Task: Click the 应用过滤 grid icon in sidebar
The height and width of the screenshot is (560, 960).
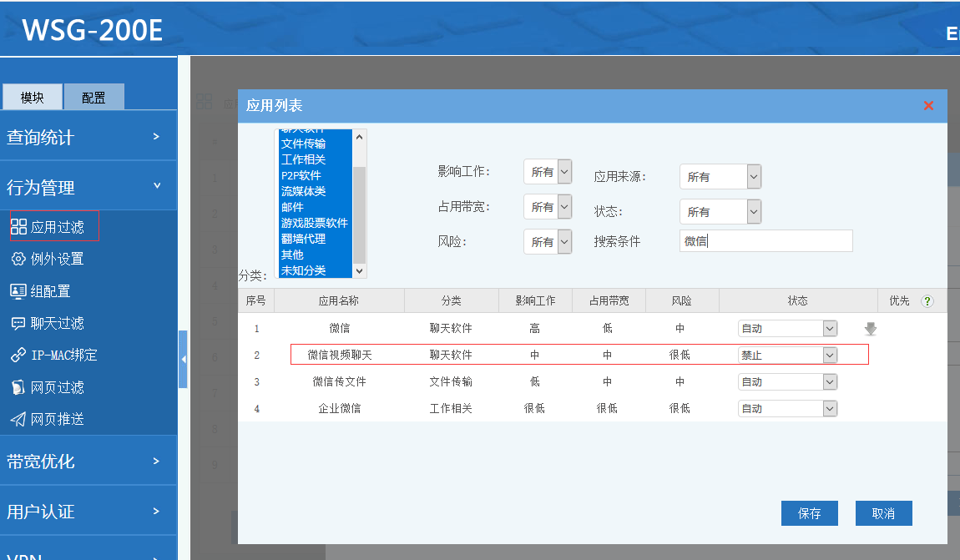Action: click(x=18, y=227)
